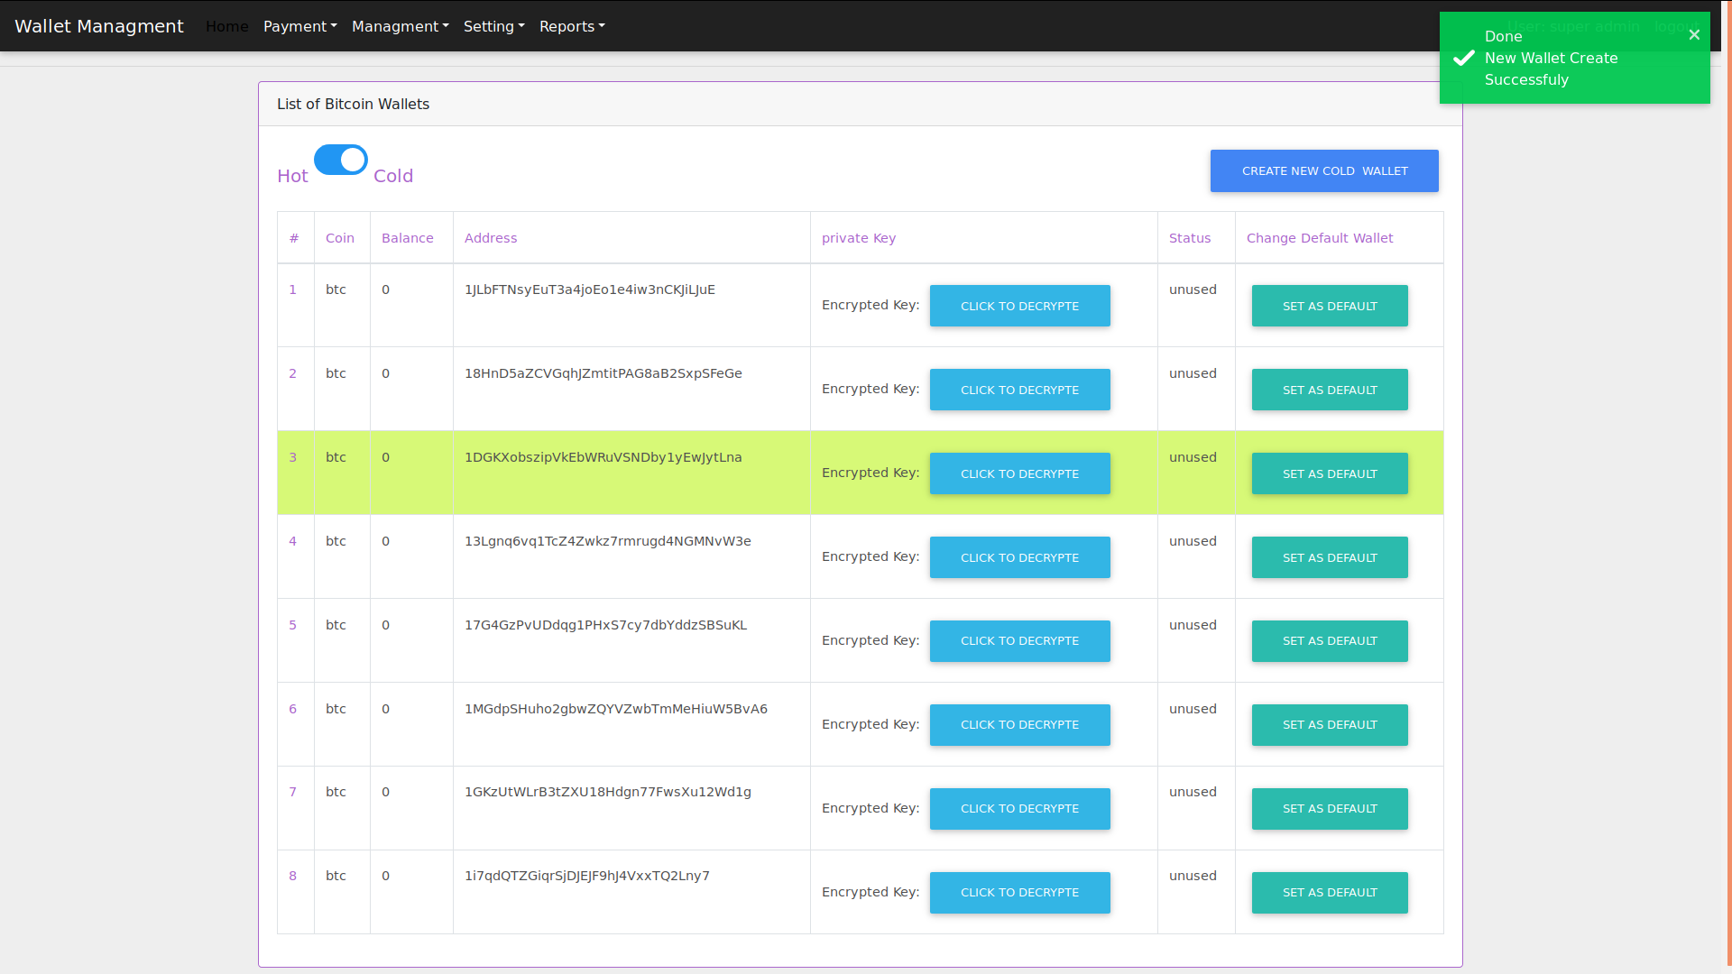The height and width of the screenshot is (974, 1732).
Task: Decrypt key for highlighted wallet 1DGKXobszip
Action: click(1019, 473)
